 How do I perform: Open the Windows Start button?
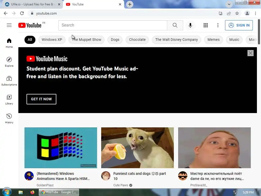point(7,192)
